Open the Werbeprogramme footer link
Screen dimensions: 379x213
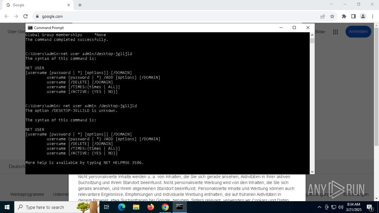pyautogui.click(x=27, y=194)
